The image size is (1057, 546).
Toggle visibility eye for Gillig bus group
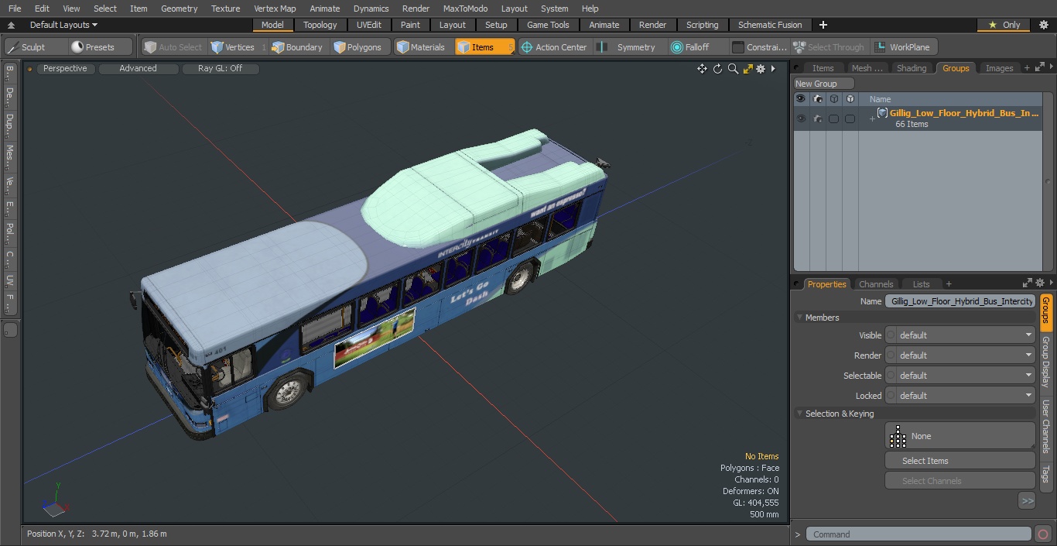[x=801, y=118]
